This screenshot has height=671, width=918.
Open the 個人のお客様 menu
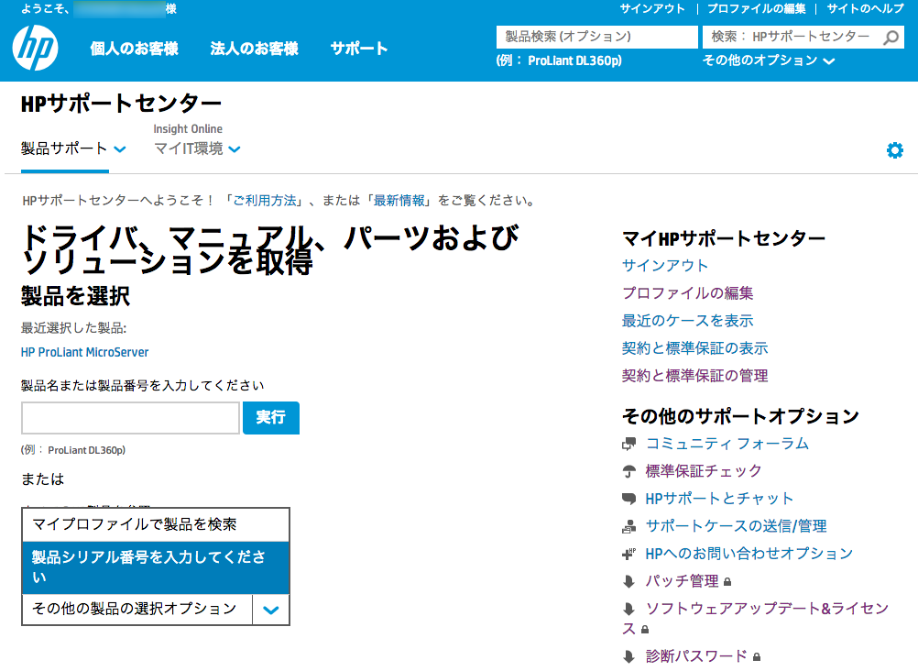(134, 49)
